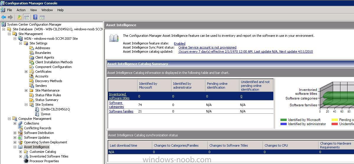The image size is (354, 164).
Task: Click the Changes to Categories/Families header
Action: 180,145
